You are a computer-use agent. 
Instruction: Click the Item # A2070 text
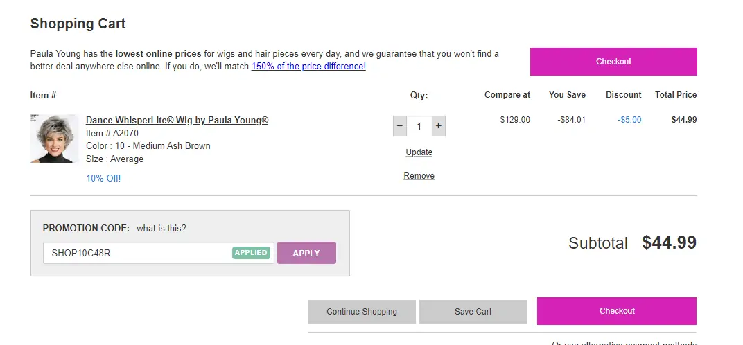pos(108,133)
